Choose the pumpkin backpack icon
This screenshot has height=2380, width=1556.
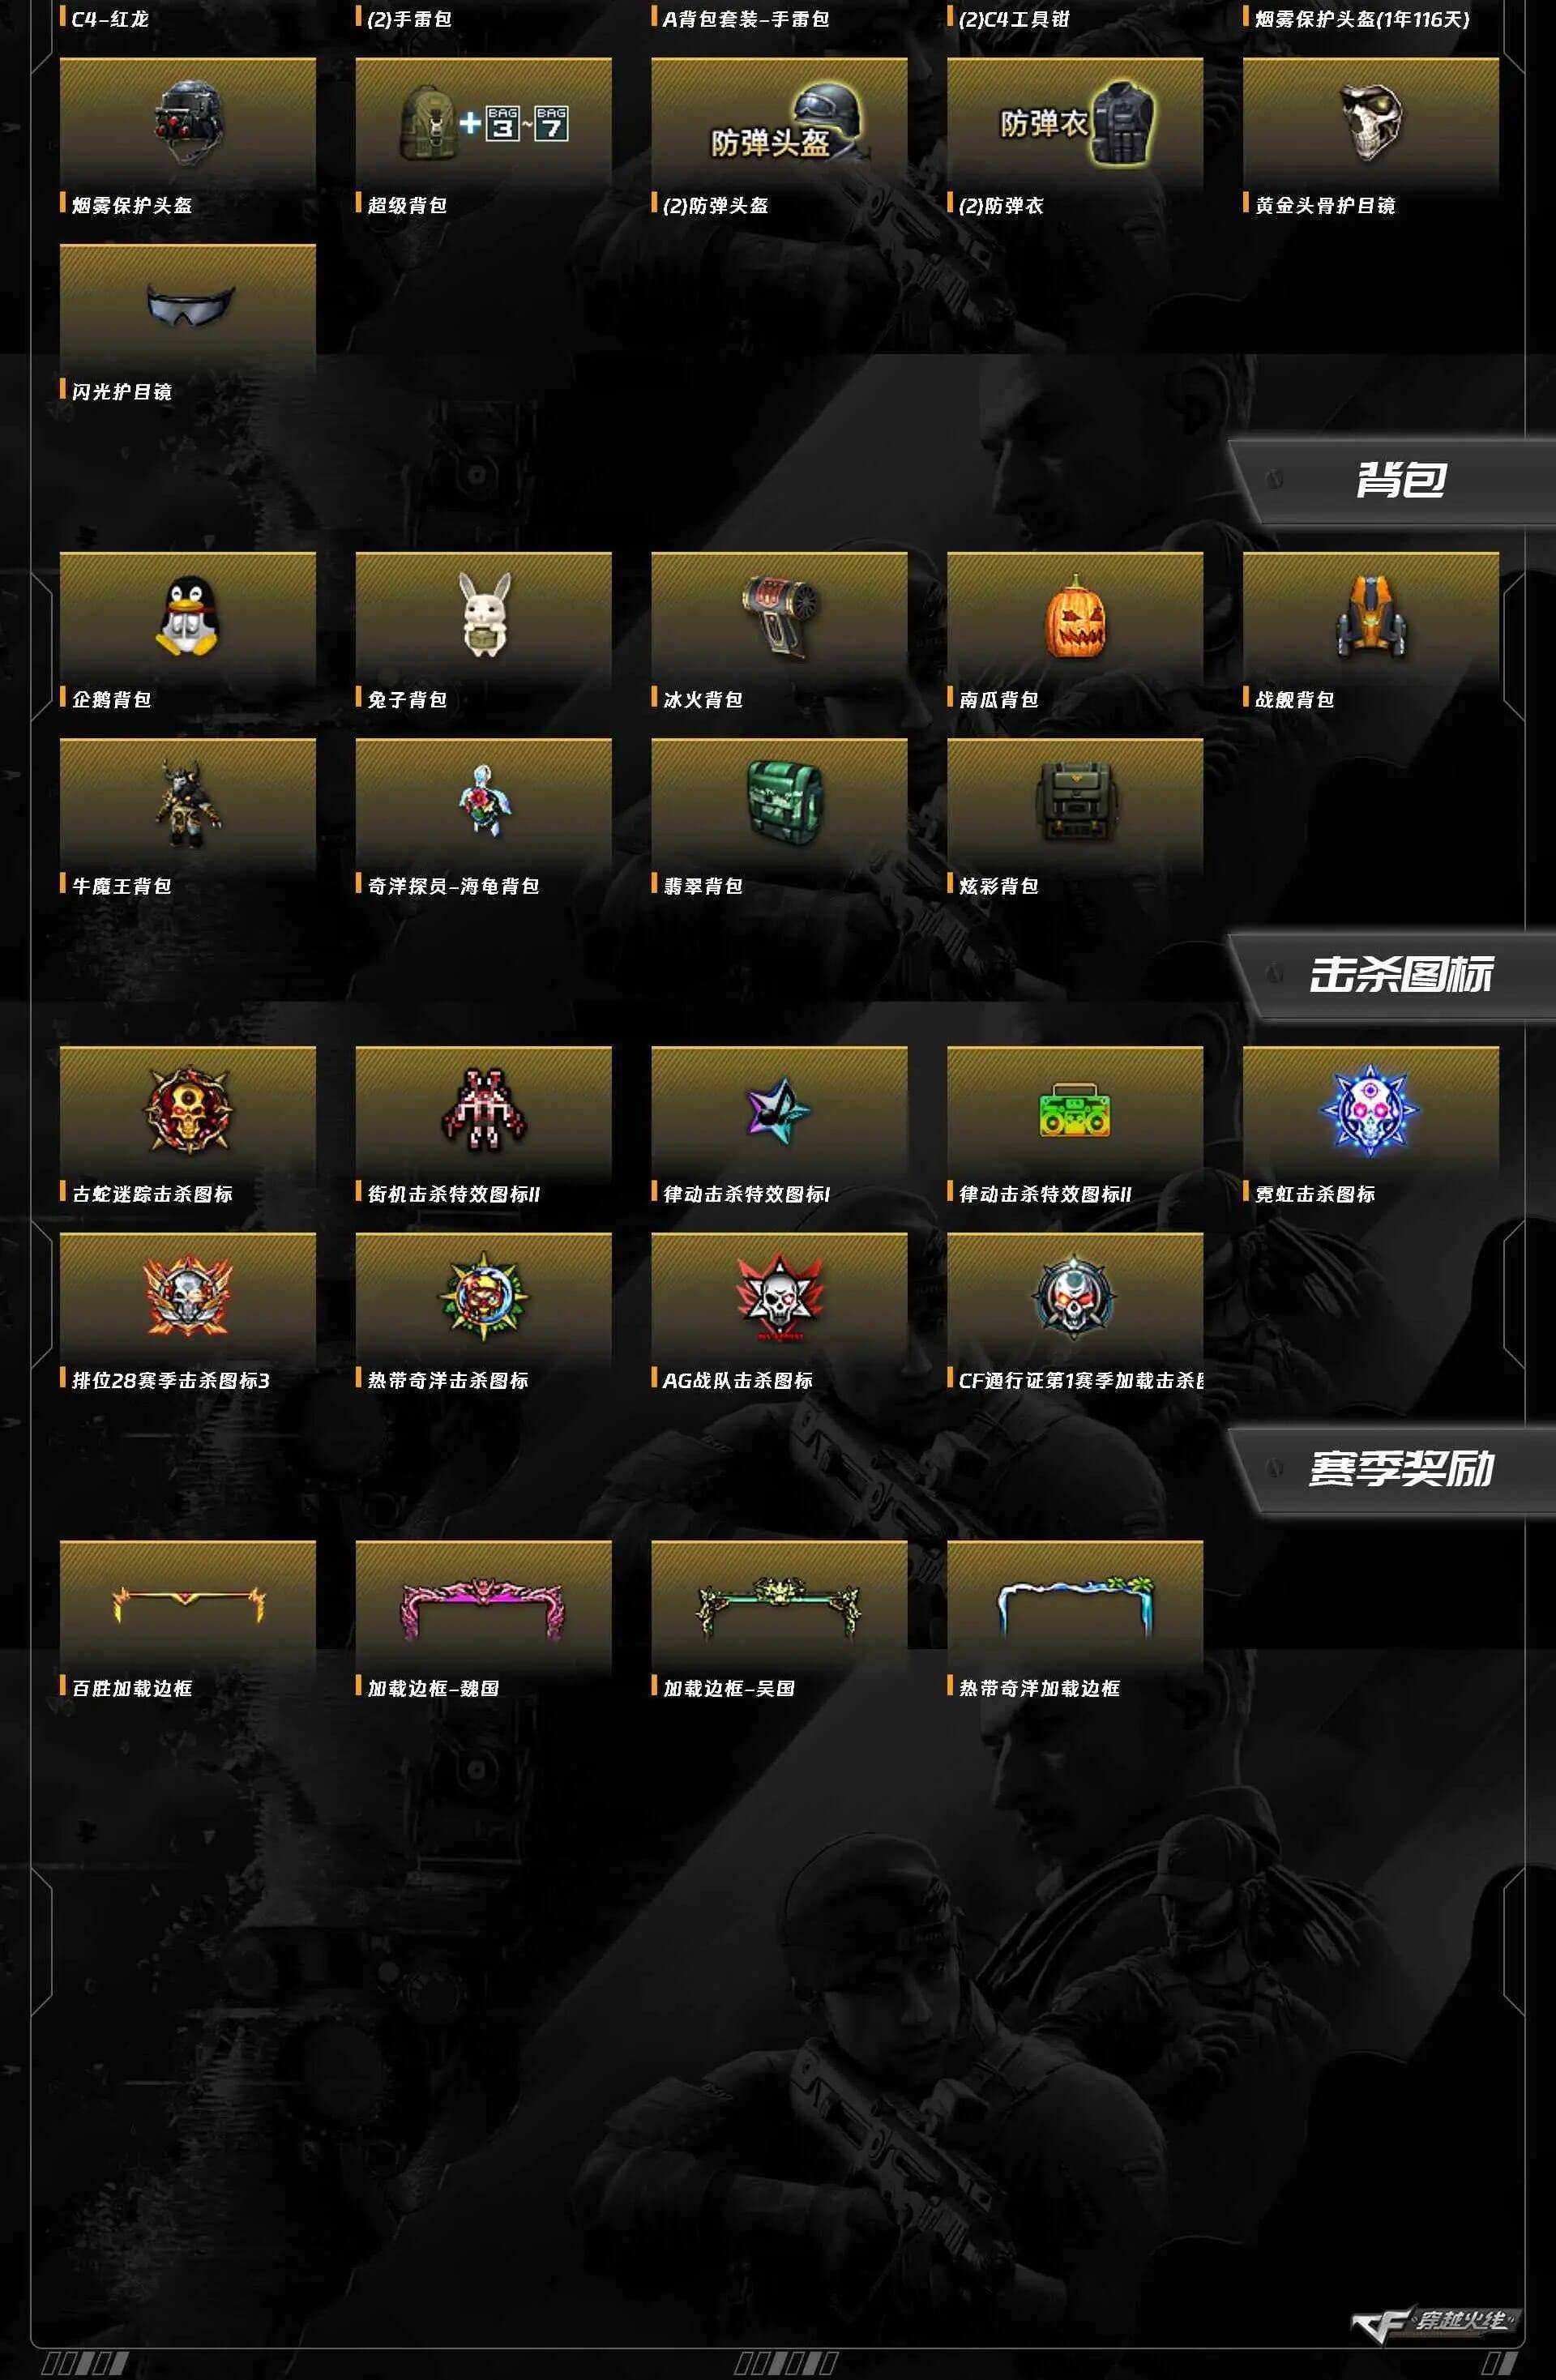click(x=1075, y=616)
